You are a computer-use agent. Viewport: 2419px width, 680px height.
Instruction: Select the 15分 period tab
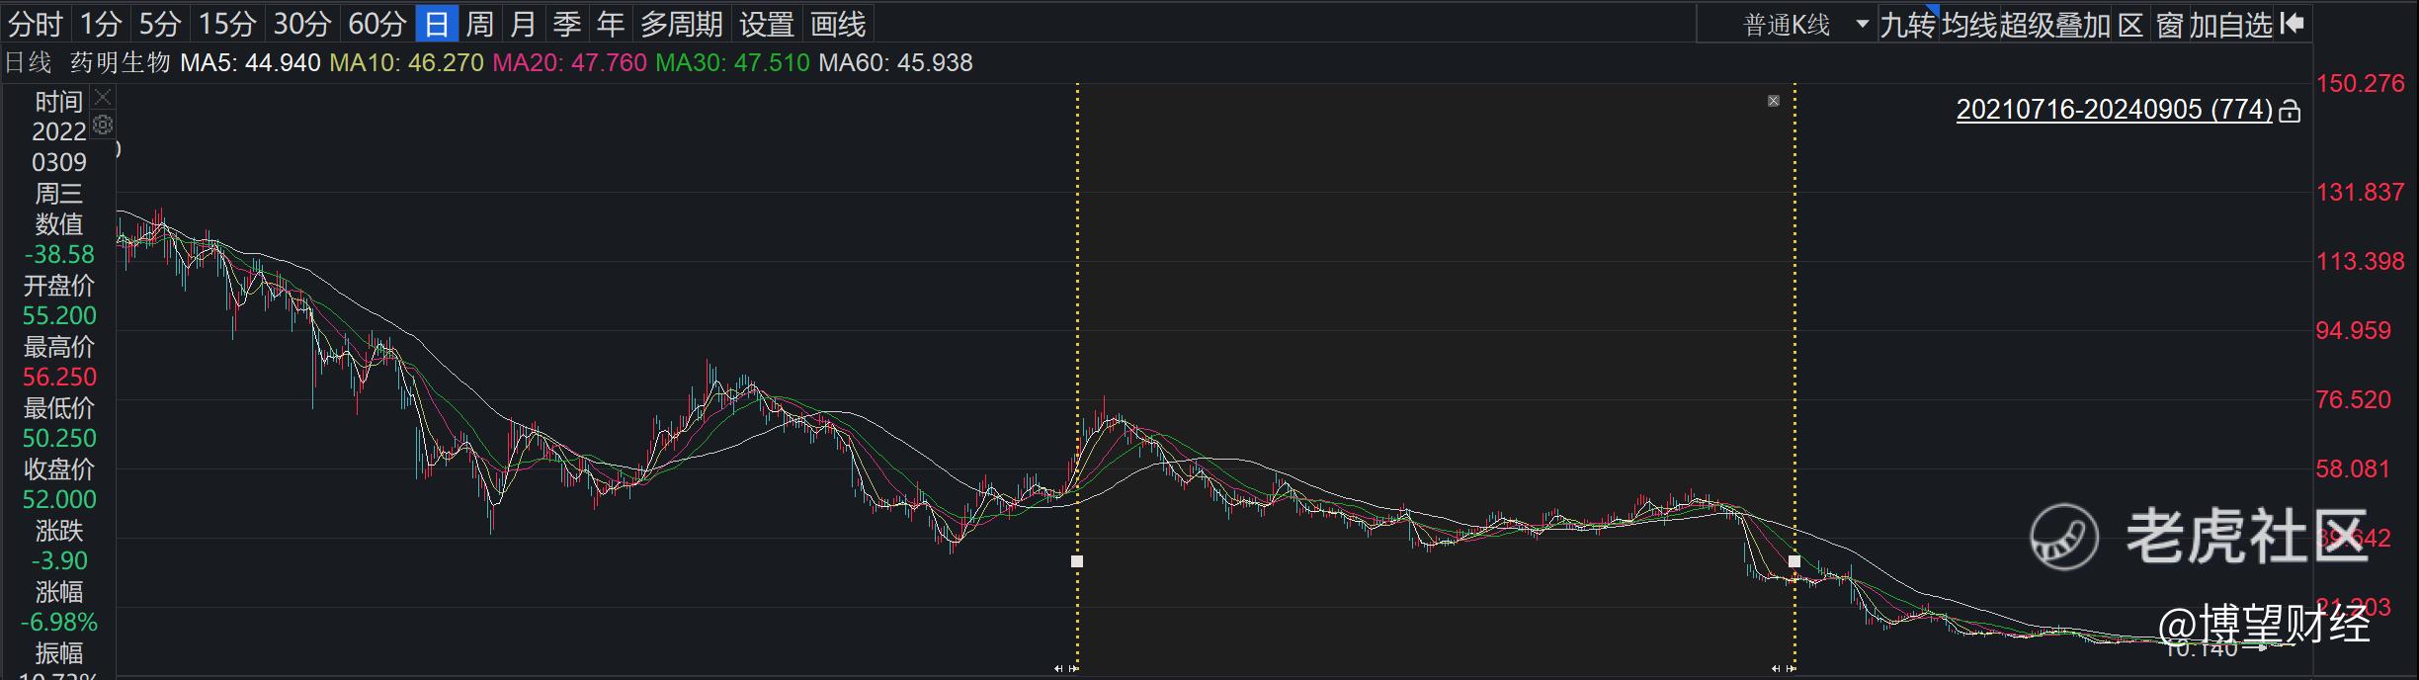(x=227, y=24)
